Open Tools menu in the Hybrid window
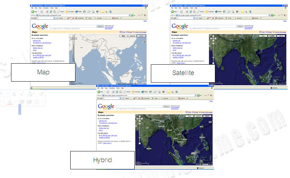The width and height of the screenshot is (290, 178). (118, 88)
